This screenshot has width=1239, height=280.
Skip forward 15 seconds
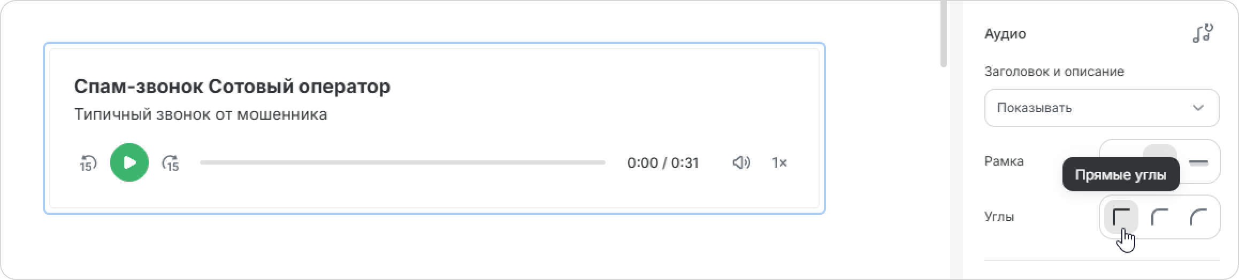click(x=171, y=163)
